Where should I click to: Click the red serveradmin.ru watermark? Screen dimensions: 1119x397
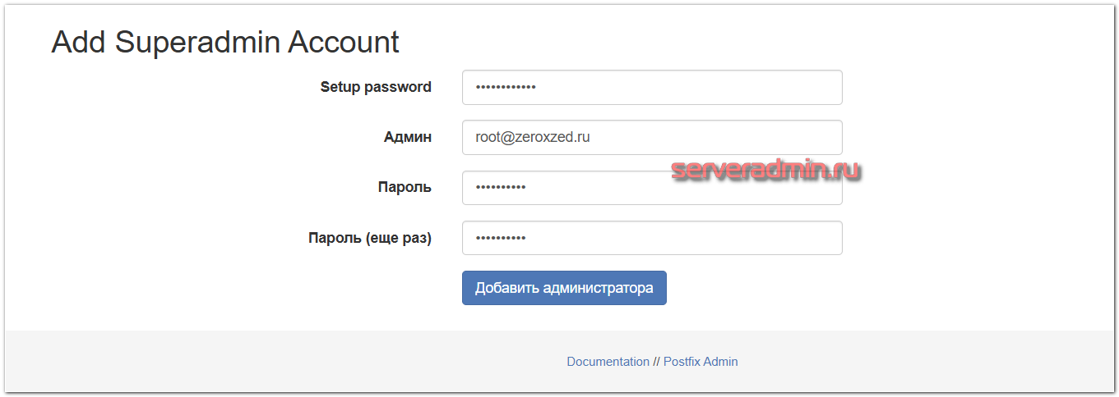click(765, 170)
